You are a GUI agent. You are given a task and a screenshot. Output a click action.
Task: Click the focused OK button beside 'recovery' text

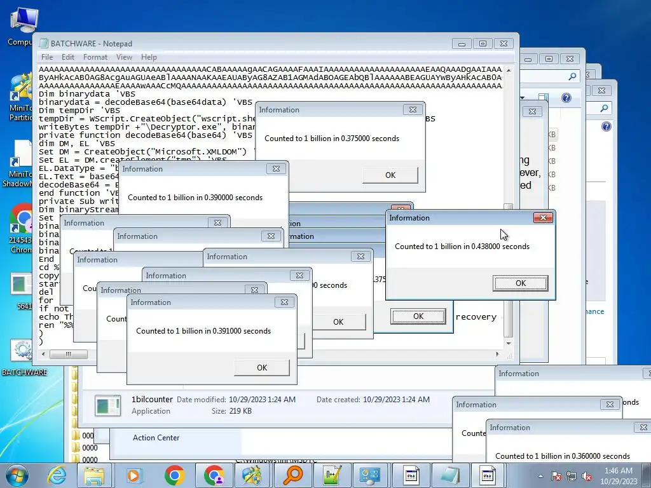click(x=418, y=316)
